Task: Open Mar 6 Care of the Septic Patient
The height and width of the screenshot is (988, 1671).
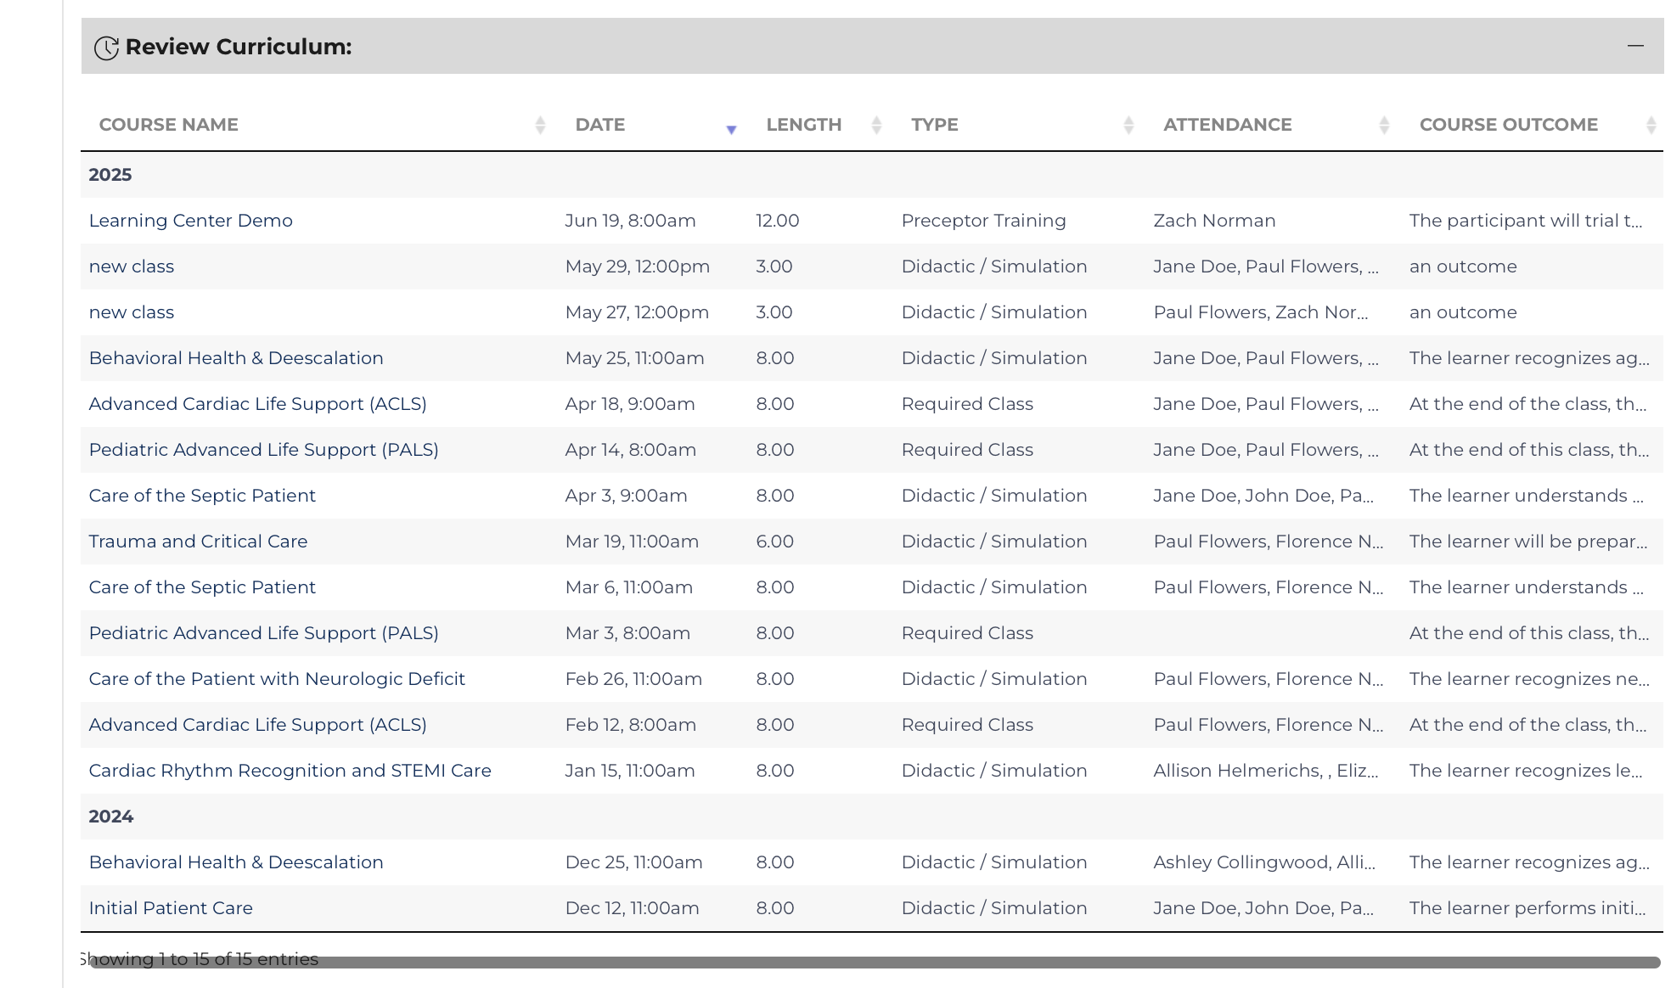Action: coord(202,587)
